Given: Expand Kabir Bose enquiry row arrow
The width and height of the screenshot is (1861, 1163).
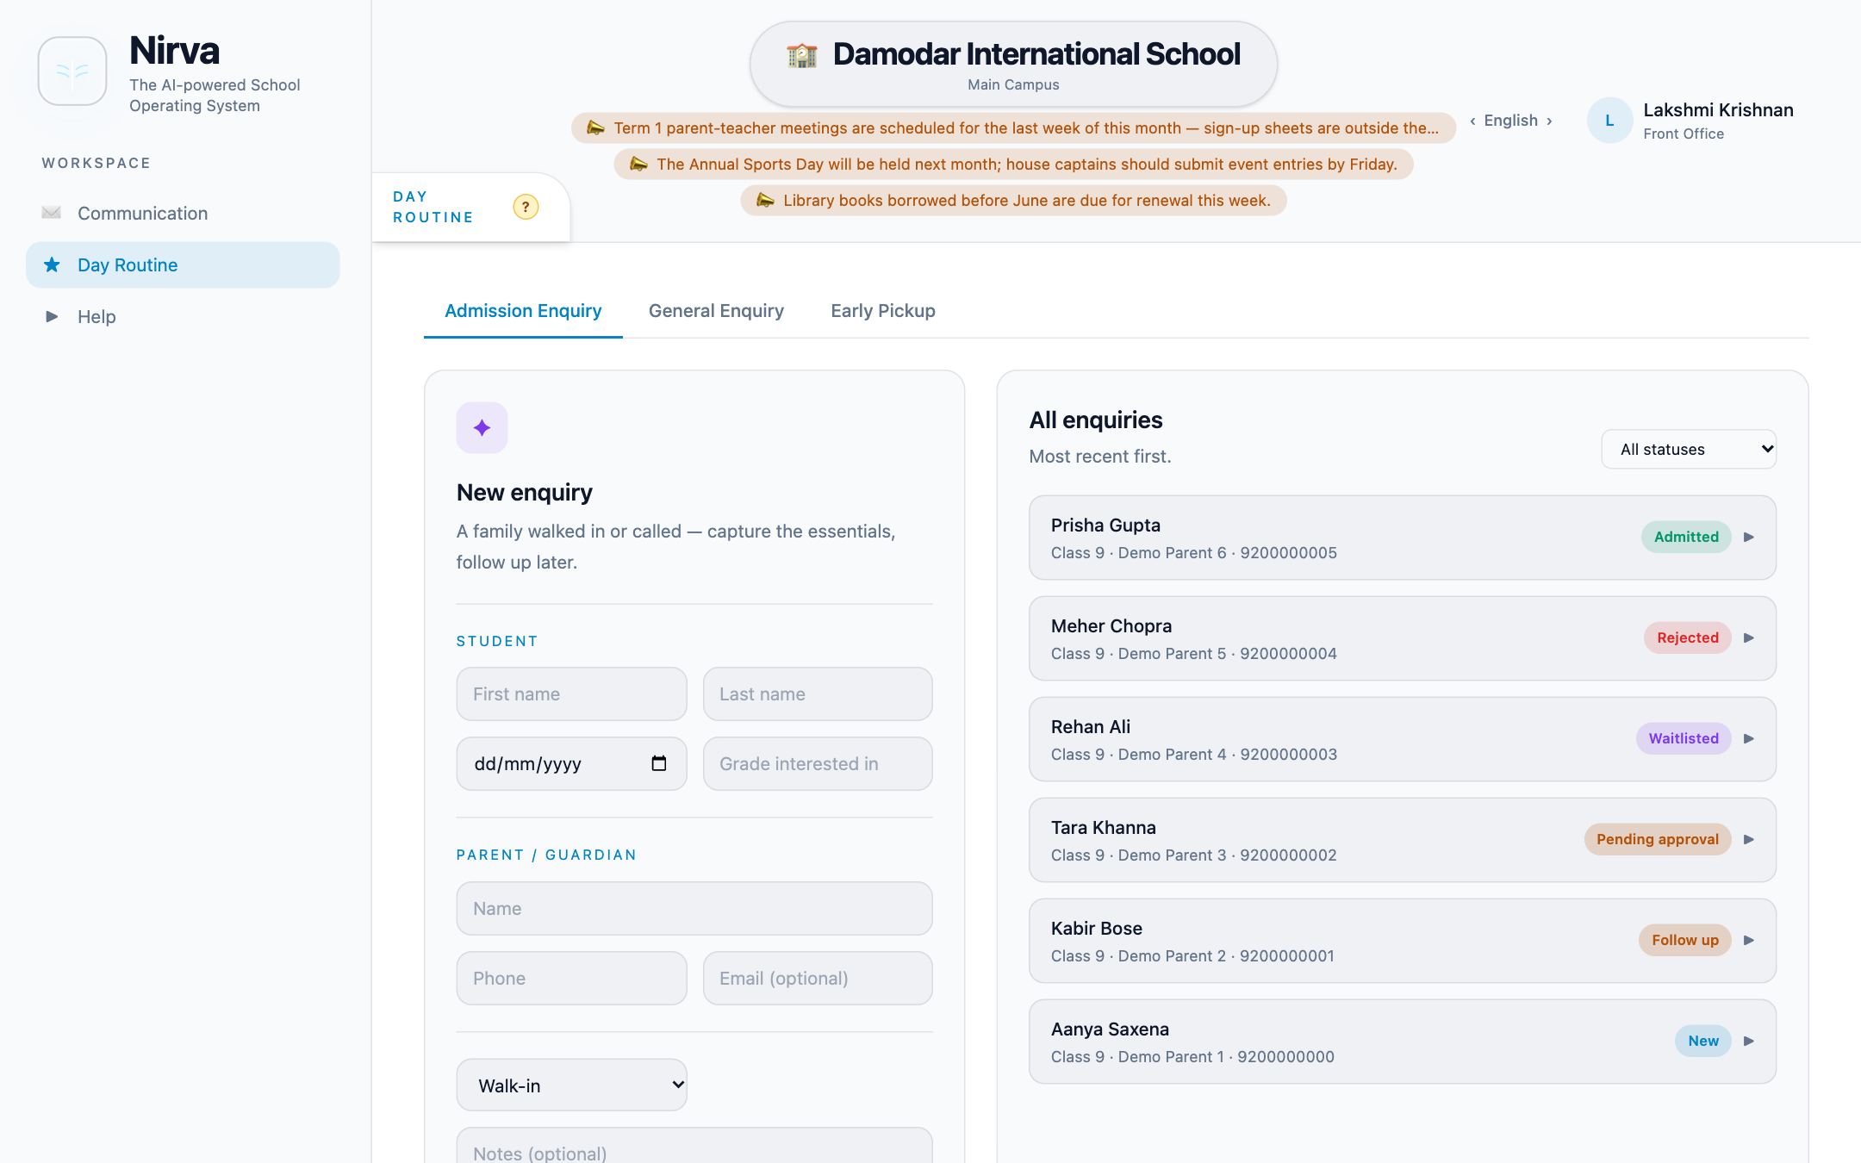Looking at the screenshot, I should point(1749,940).
